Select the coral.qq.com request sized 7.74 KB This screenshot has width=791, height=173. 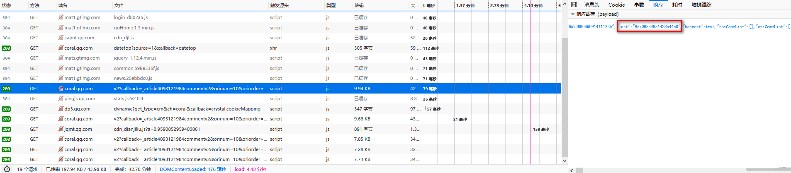280,159
